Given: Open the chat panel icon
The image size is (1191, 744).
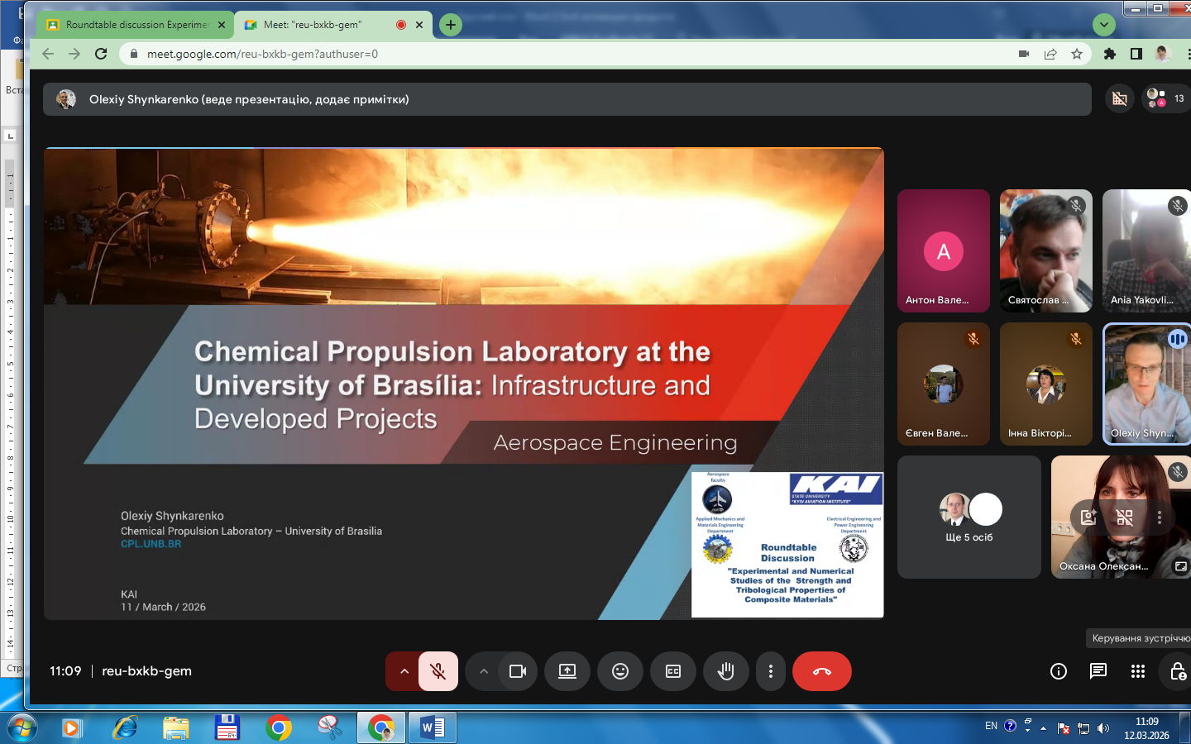Looking at the screenshot, I should [x=1098, y=671].
